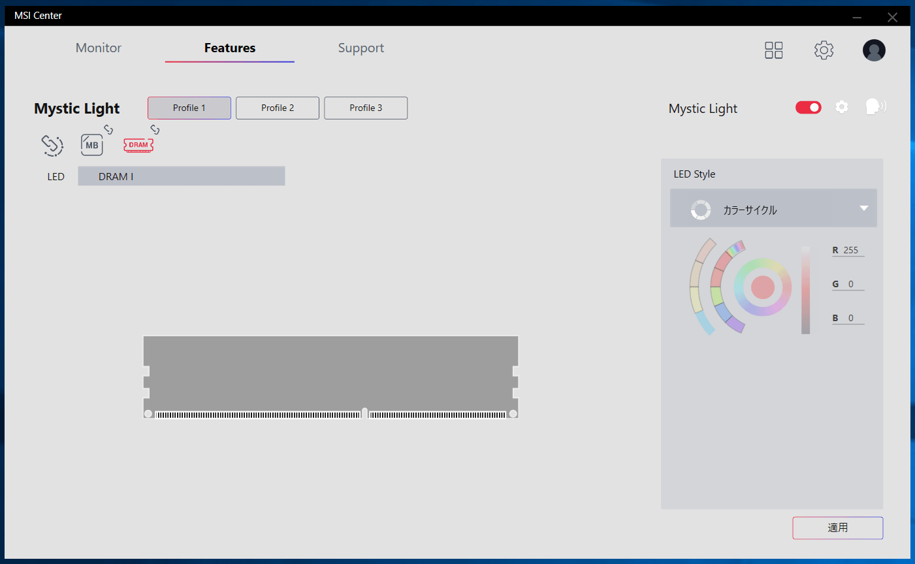Click the bold Mystic Light heading

point(77,108)
